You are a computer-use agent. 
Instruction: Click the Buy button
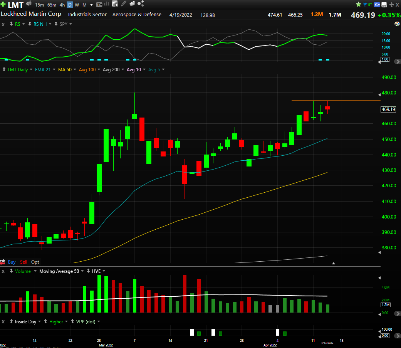12,262
